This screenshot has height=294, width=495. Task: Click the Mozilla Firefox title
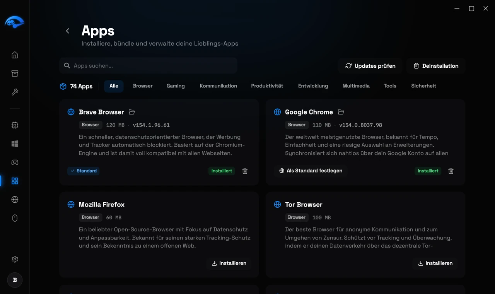tap(102, 205)
